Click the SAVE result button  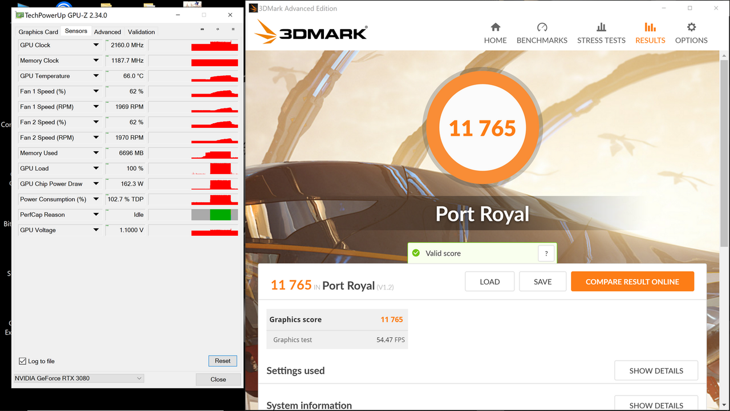point(542,281)
